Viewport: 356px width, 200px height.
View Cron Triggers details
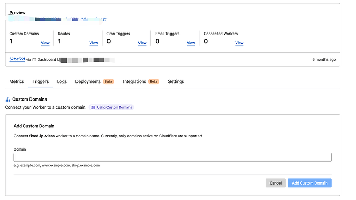pyautogui.click(x=143, y=43)
